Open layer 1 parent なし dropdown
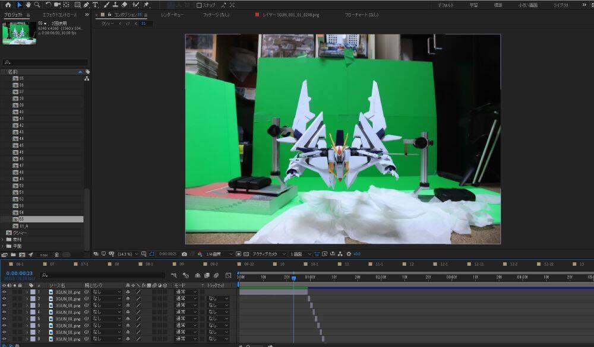 click(x=107, y=292)
